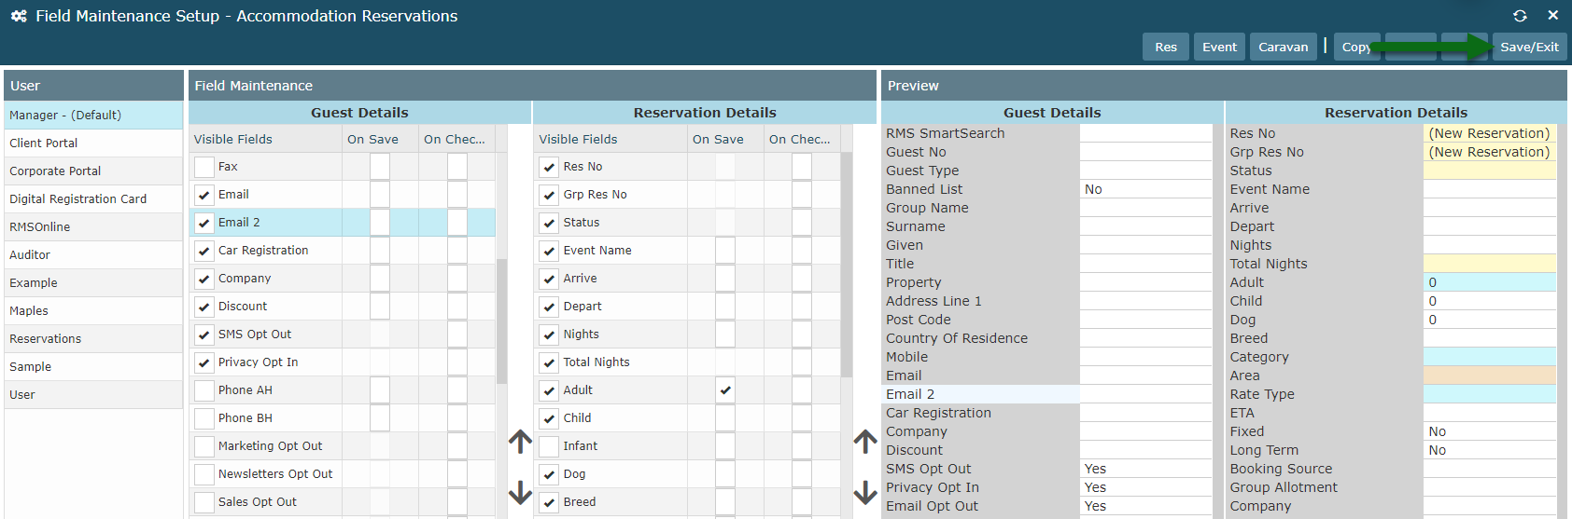Move Reservation Details field up with arrow
This screenshot has height=519, width=1572.
(865, 441)
